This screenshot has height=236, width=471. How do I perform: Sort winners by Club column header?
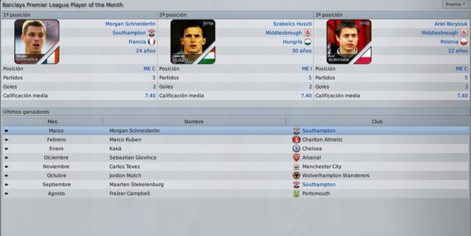377,122
